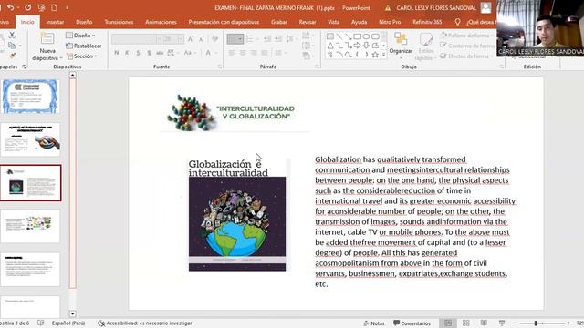584x328 pixels.
Task: Switch to Transiciones tab
Action: click(119, 22)
